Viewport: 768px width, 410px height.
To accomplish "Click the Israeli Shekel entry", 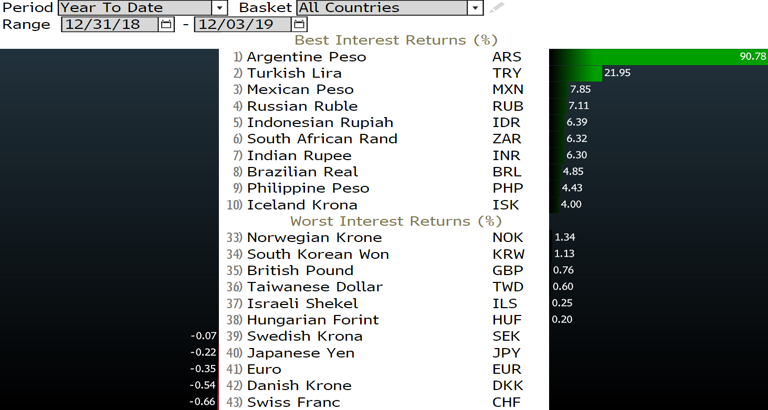I will [x=302, y=303].
